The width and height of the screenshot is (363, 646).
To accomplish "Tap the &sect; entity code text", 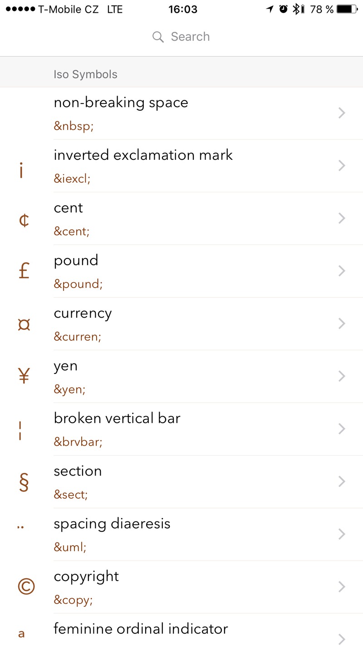I will click(x=71, y=495).
